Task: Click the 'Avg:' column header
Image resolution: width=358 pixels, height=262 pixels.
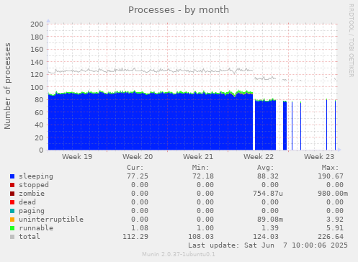Action: [266, 168]
